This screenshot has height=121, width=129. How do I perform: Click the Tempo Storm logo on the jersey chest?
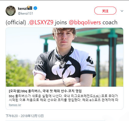coord(63,69)
